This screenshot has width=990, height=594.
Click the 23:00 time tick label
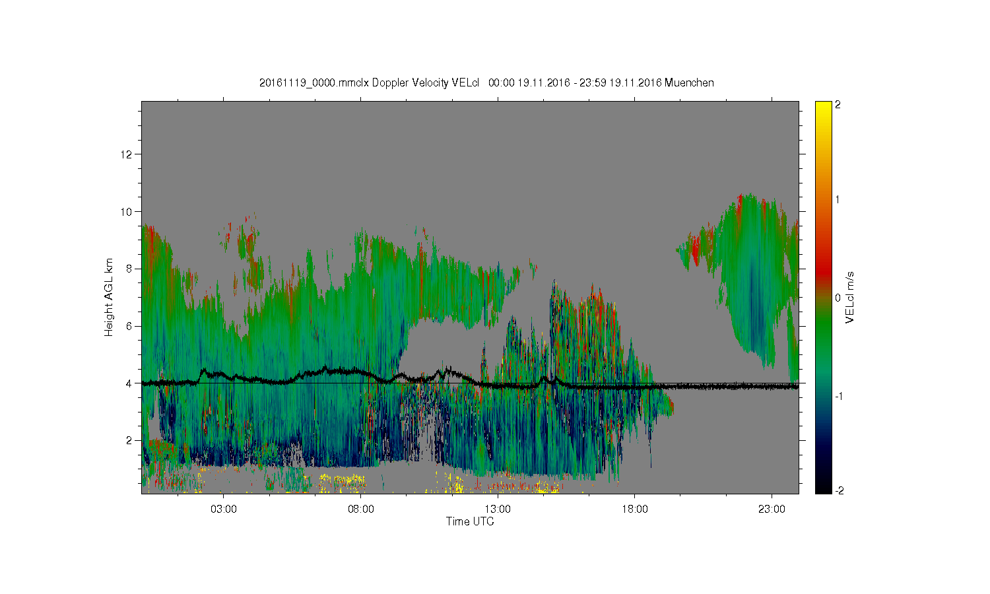tap(772, 510)
